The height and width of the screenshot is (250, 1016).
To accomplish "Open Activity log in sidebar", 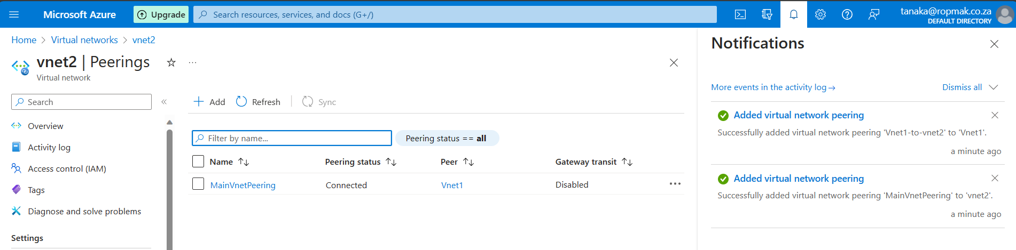I will click(49, 147).
